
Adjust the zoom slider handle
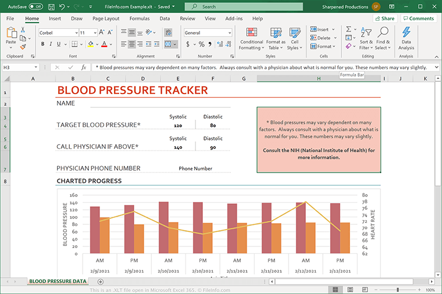click(x=398, y=289)
